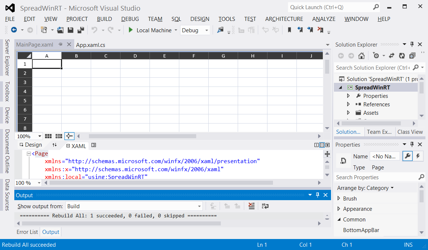428x250 pixels.
Task: Click the Swap Panes arrows icon
Action: pos(55,145)
